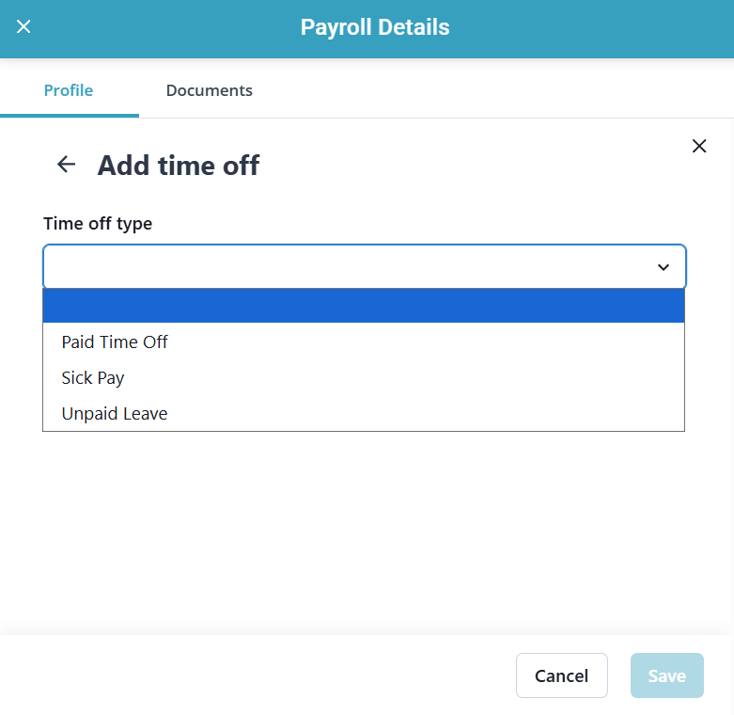This screenshot has width=734, height=715.
Task: Open the Documents tab
Action: (209, 90)
